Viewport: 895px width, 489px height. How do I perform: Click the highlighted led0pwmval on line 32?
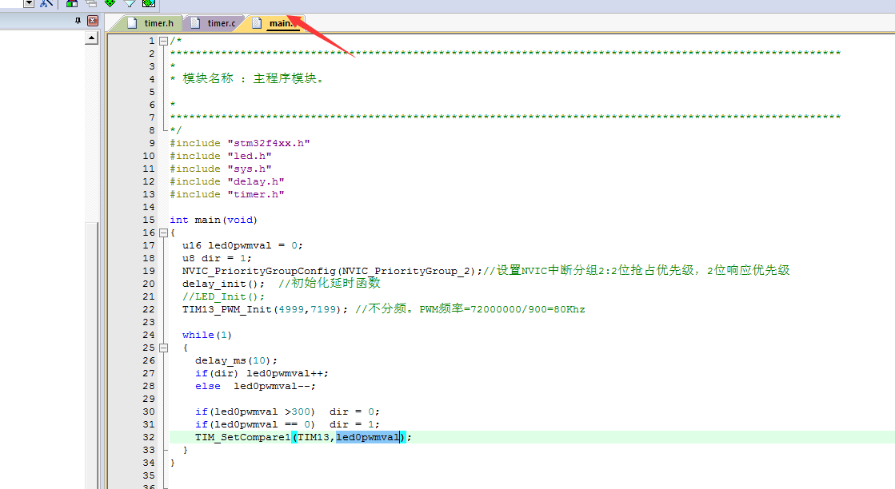point(367,437)
